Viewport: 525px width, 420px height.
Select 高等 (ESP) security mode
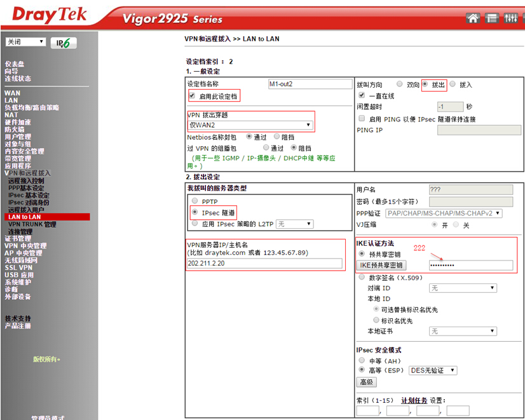pyautogui.click(x=362, y=370)
